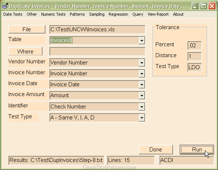Image resolution: width=218 pixels, height=170 pixels.
Task: Open the Patterns menu
Action: (77, 14)
